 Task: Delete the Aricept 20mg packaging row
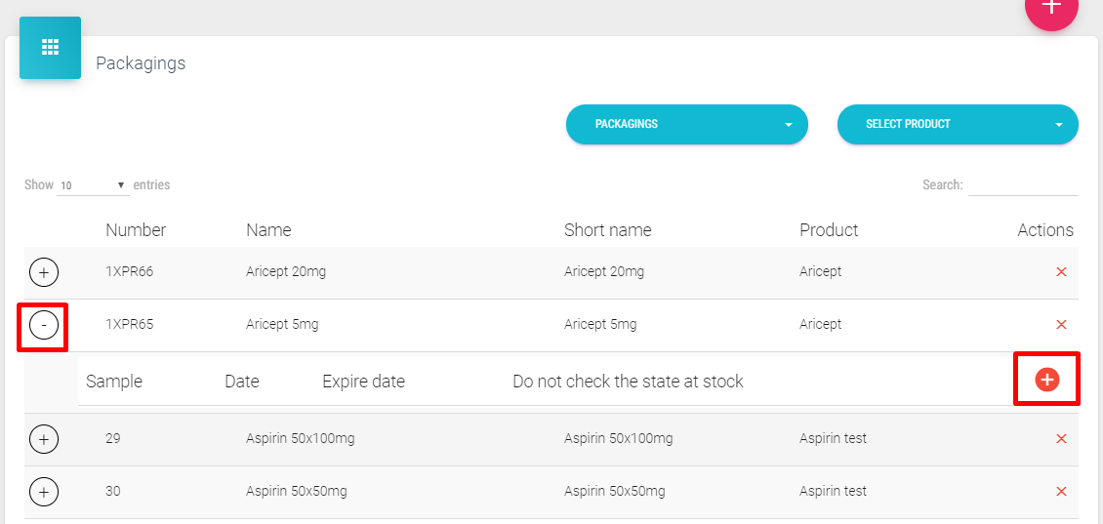click(1061, 272)
